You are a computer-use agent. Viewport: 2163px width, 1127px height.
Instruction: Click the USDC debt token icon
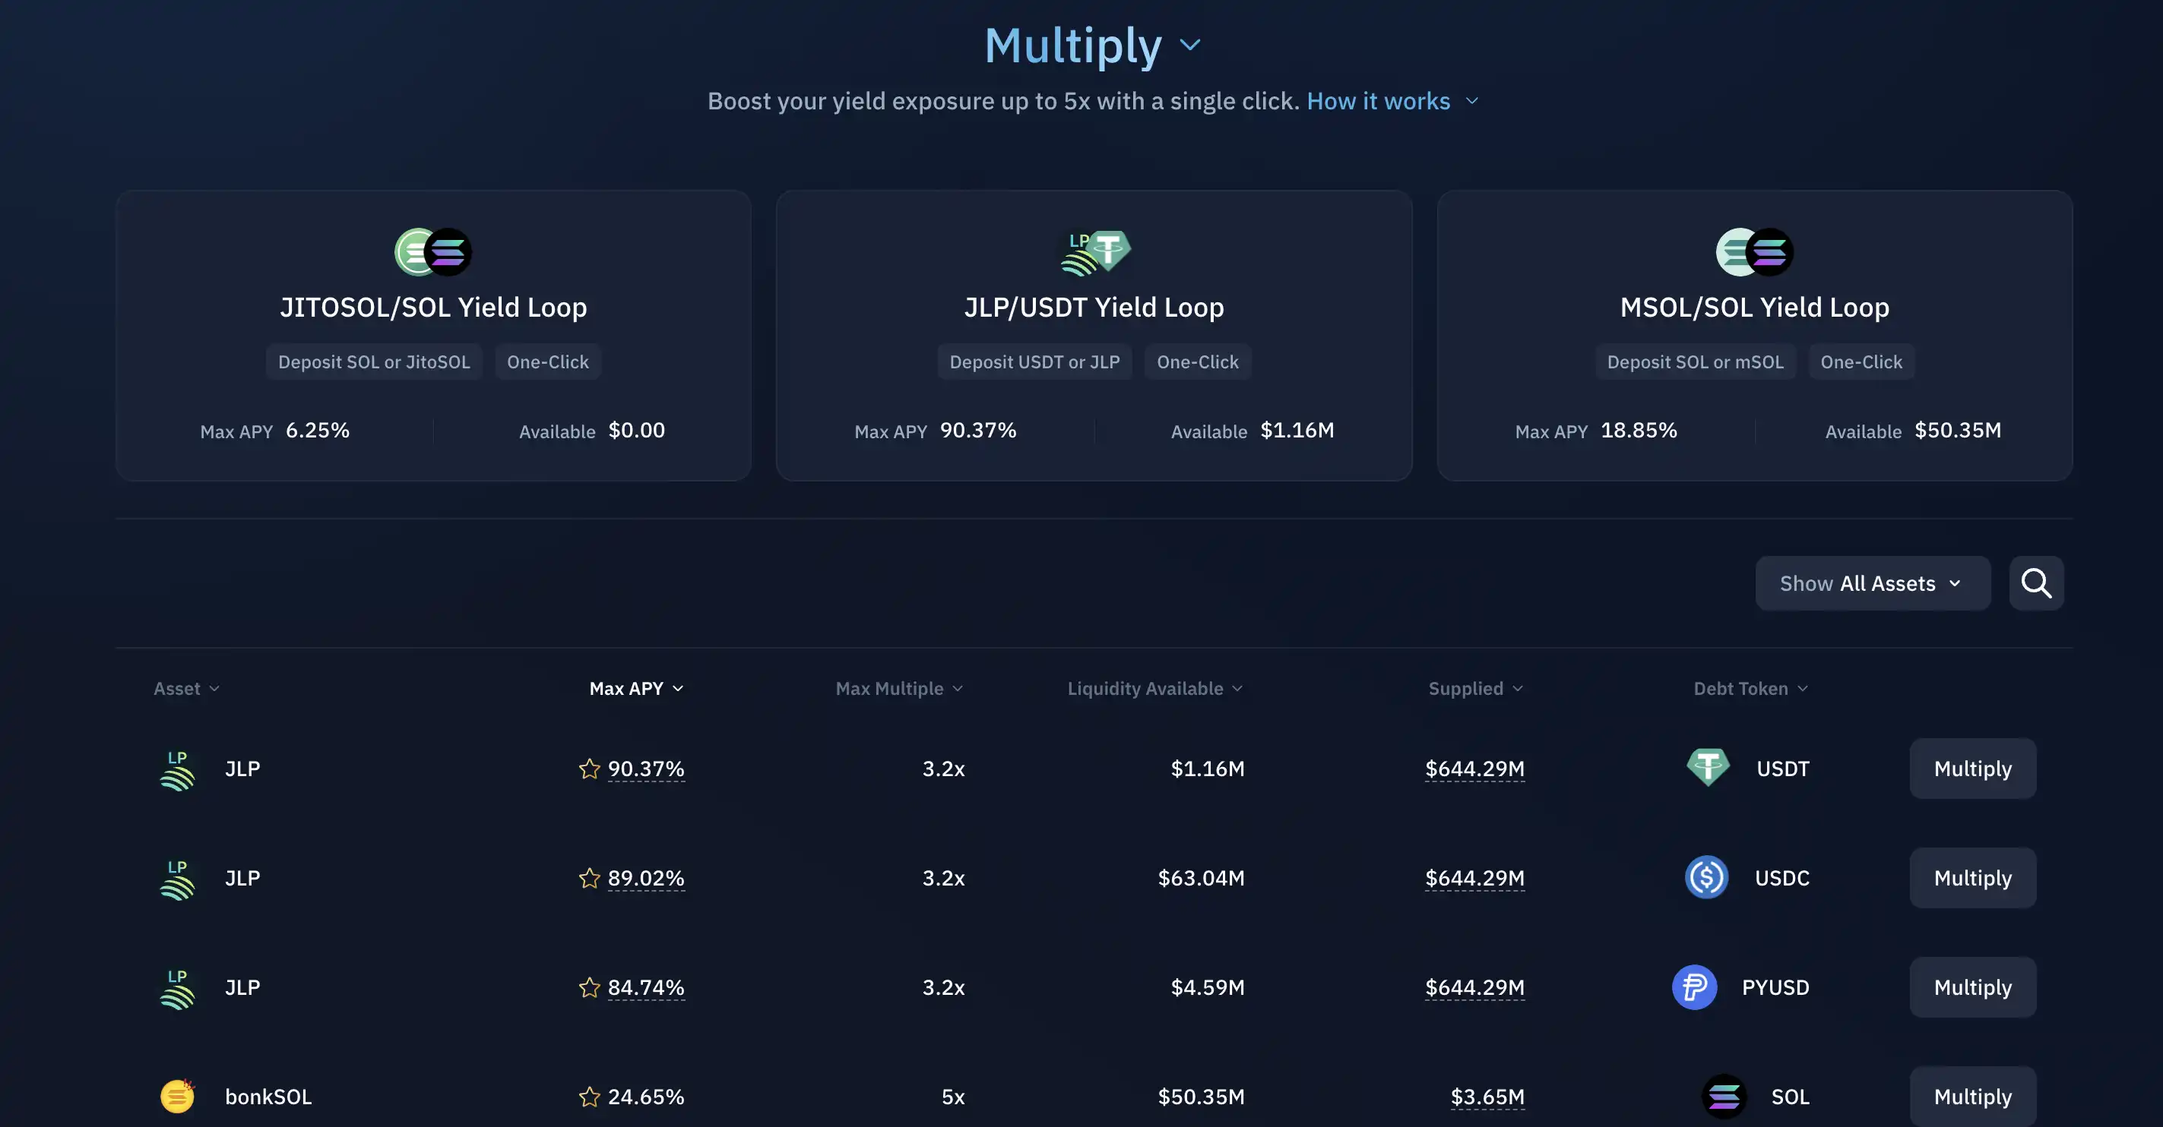click(x=1706, y=878)
